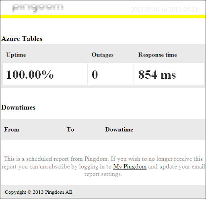Click the Outages column header
Viewport: 206px width, 199px height.
point(103,55)
